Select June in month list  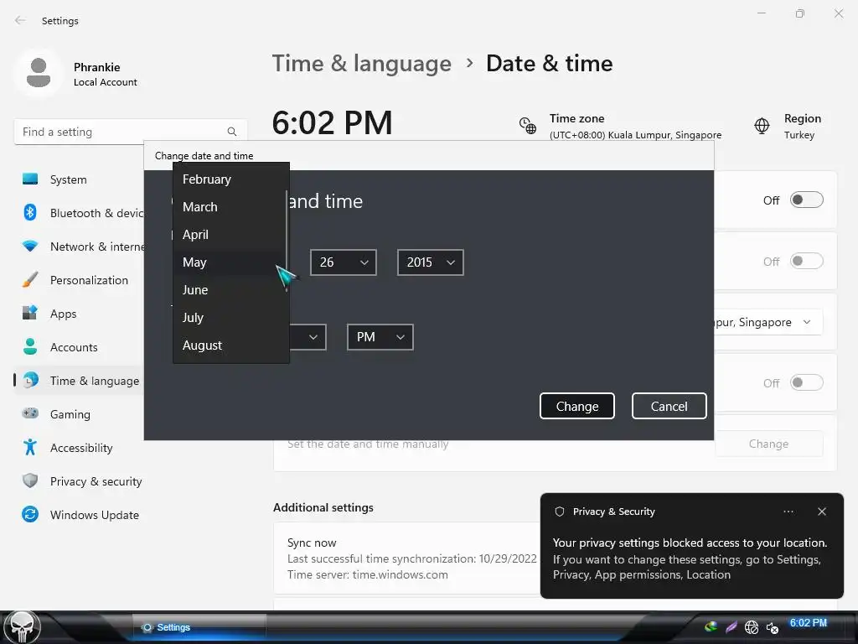(x=230, y=289)
